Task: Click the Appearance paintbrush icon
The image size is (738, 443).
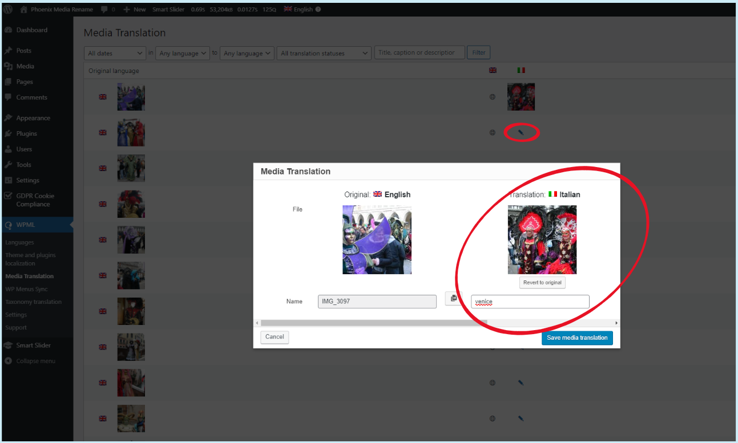Action: [x=8, y=118]
